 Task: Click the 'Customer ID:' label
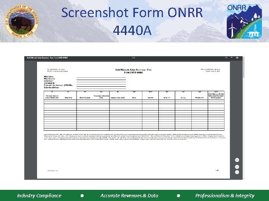click(49, 83)
